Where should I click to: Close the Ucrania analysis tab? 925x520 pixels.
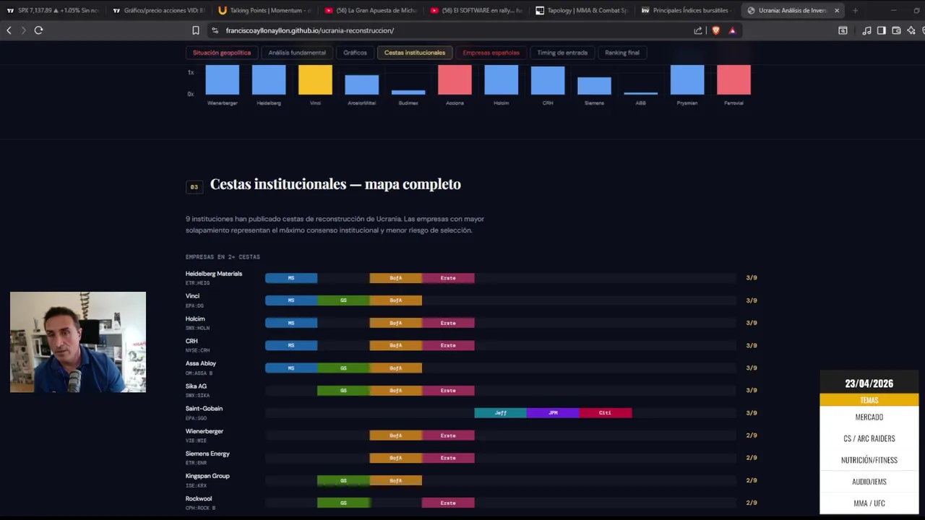coord(837,10)
